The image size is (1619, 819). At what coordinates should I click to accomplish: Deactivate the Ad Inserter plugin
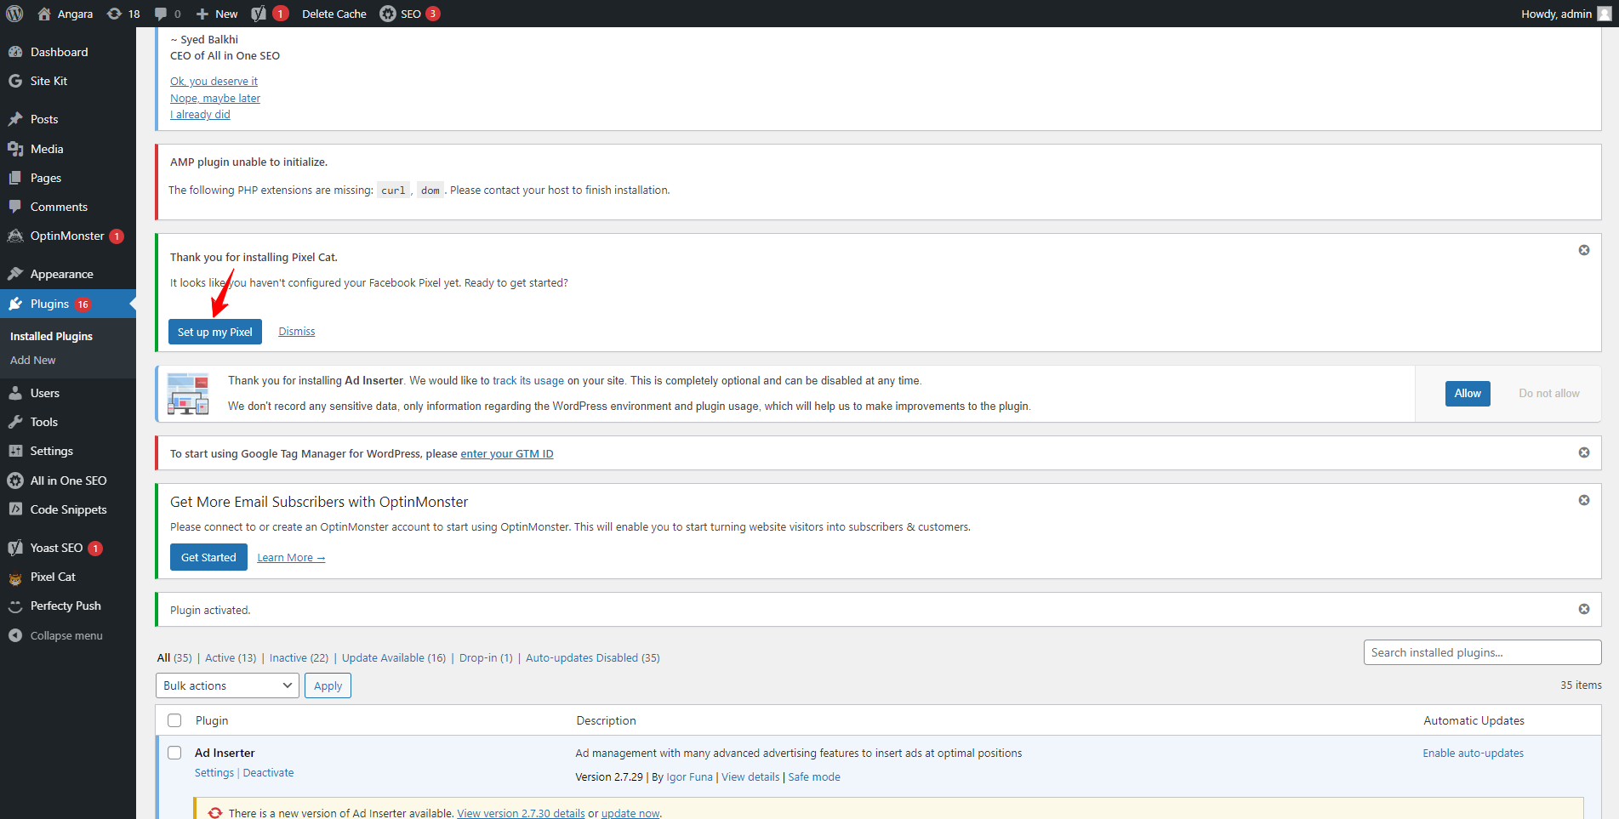268,772
